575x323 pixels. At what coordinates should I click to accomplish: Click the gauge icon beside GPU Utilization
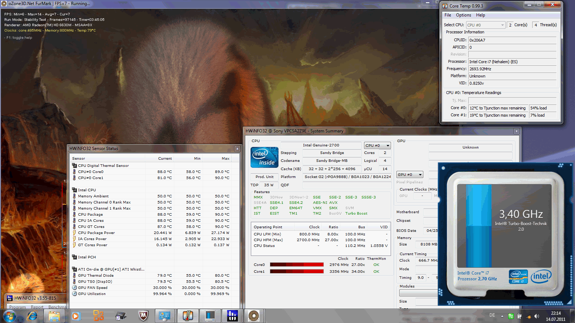point(74,294)
